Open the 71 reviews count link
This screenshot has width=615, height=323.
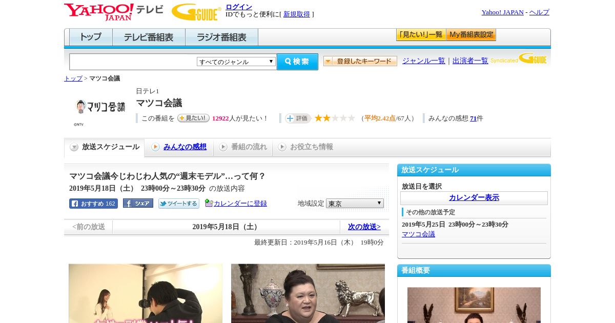click(x=473, y=118)
